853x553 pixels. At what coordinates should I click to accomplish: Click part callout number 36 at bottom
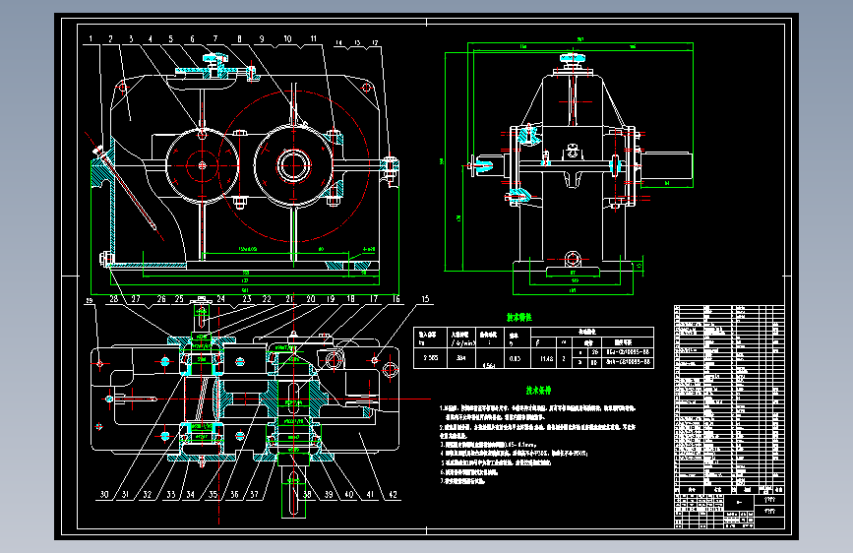coord(234,495)
